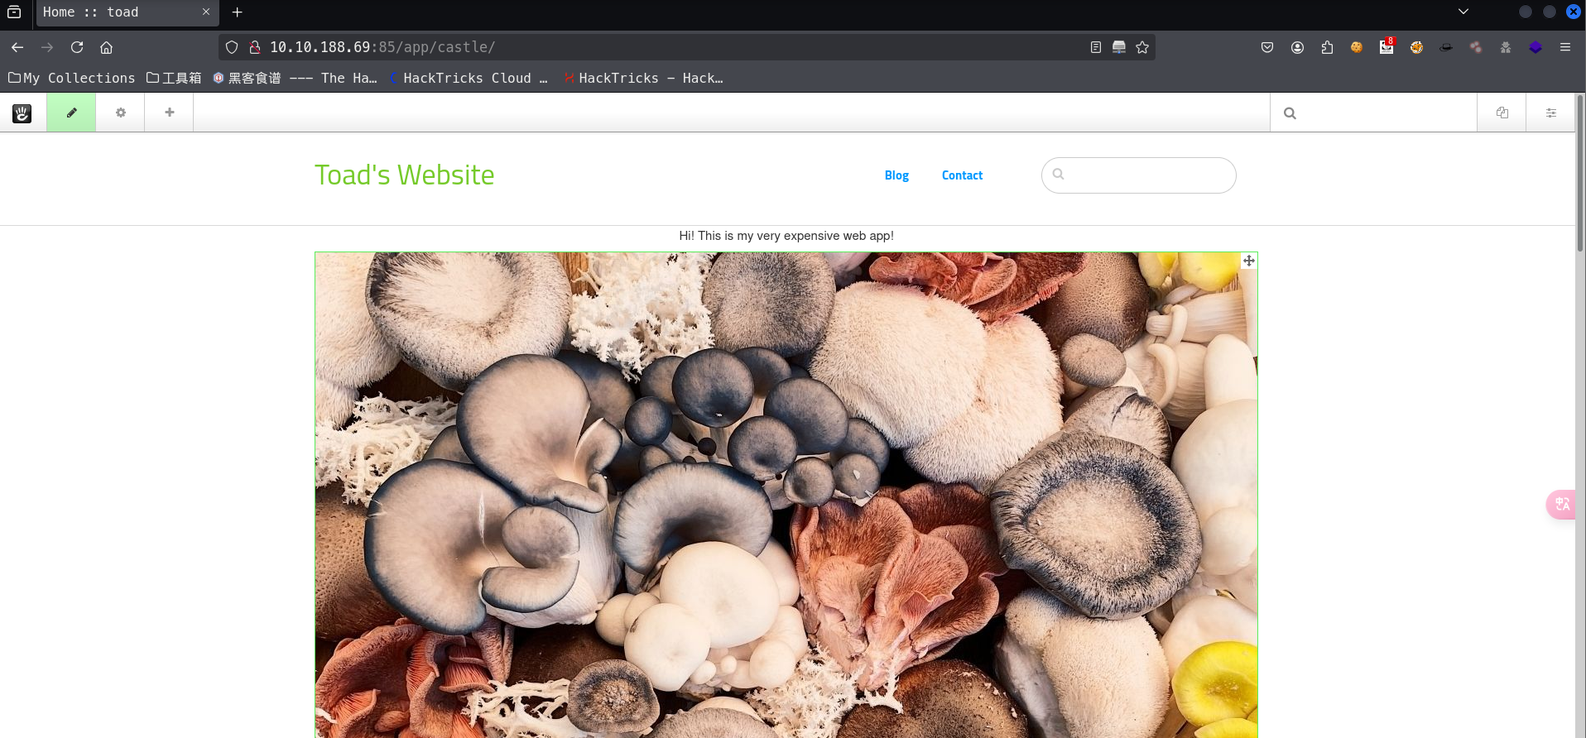Add content with the plus icon
1586x738 pixels.
pos(170,113)
